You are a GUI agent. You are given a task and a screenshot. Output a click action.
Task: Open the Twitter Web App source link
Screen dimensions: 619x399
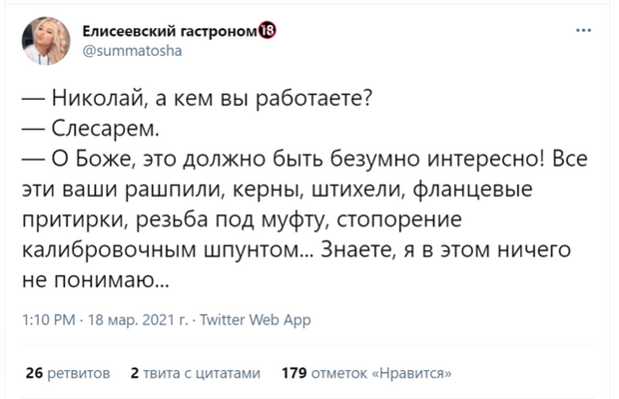coord(256,320)
